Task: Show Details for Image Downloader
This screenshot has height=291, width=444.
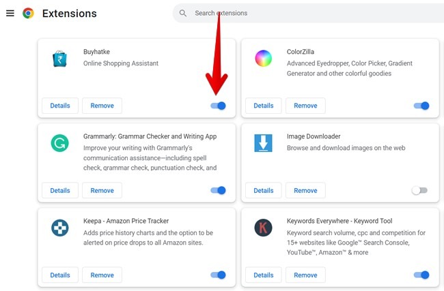Action: coord(264,190)
